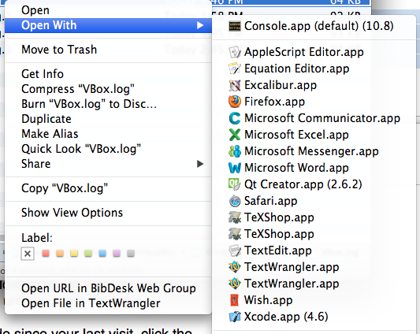The width and height of the screenshot is (420, 334).
Task: Open with Safari.app
Action: click(314, 201)
